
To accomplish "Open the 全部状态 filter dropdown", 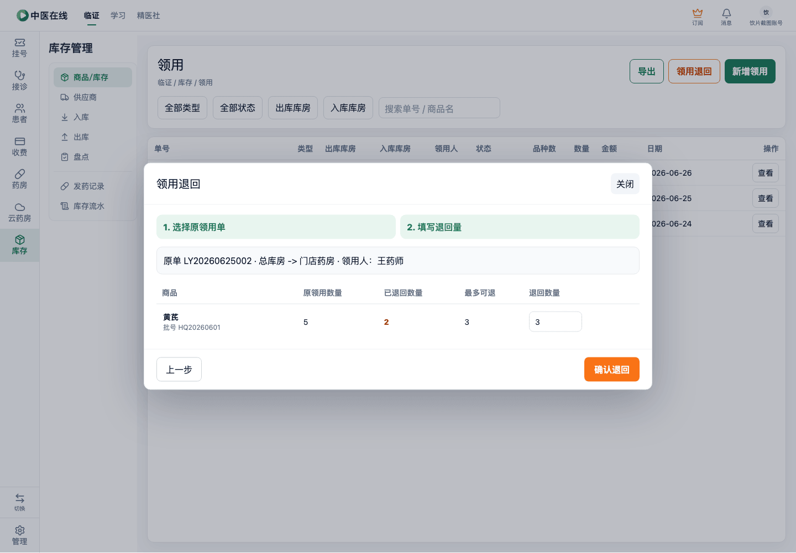I will pyautogui.click(x=238, y=108).
